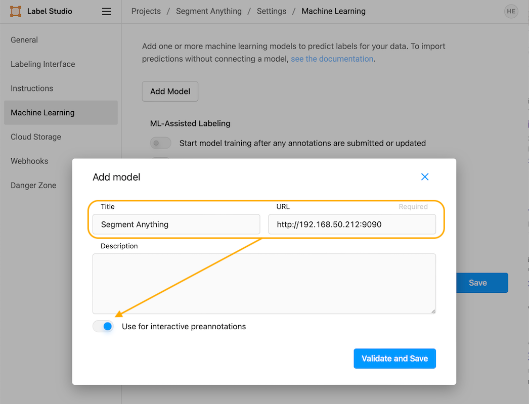
Task: Click the Title input field
Action: click(x=176, y=225)
